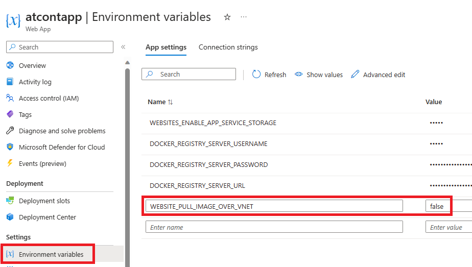Select DOCKER_REGISTRY_SERVER_USERNAME setting
Screen dimensions: 472x267
tap(208, 144)
